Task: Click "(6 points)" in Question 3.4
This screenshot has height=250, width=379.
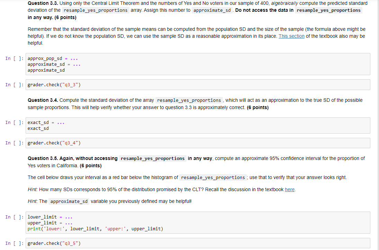Action: pyautogui.click(x=258, y=107)
